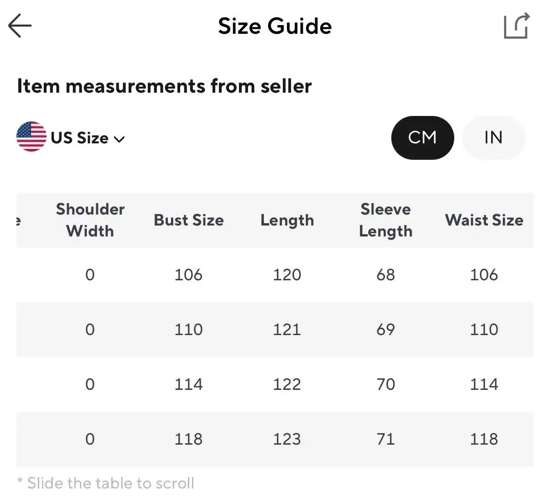Image resolution: width=550 pixels, height=504 pixels.
Task: Click the bust size value 106
Action: pos(188,275)
